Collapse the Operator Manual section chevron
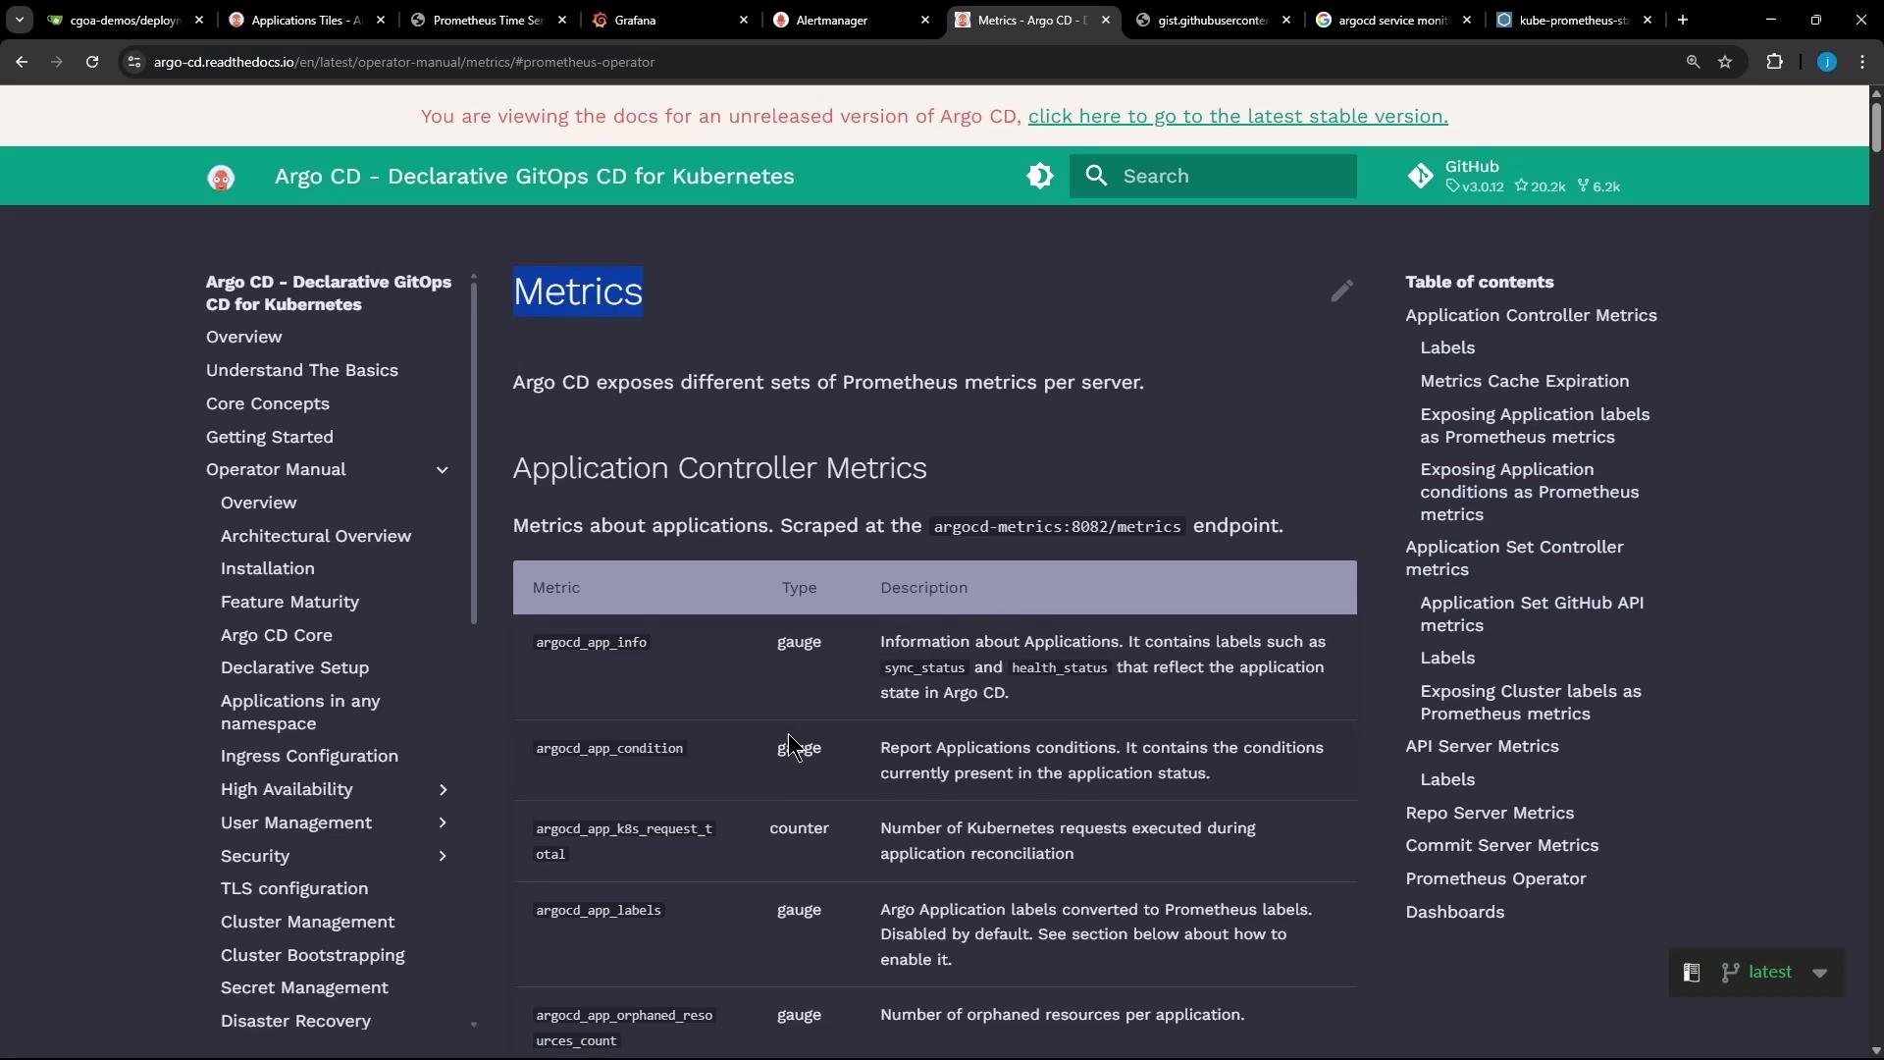 click(443, 470)
